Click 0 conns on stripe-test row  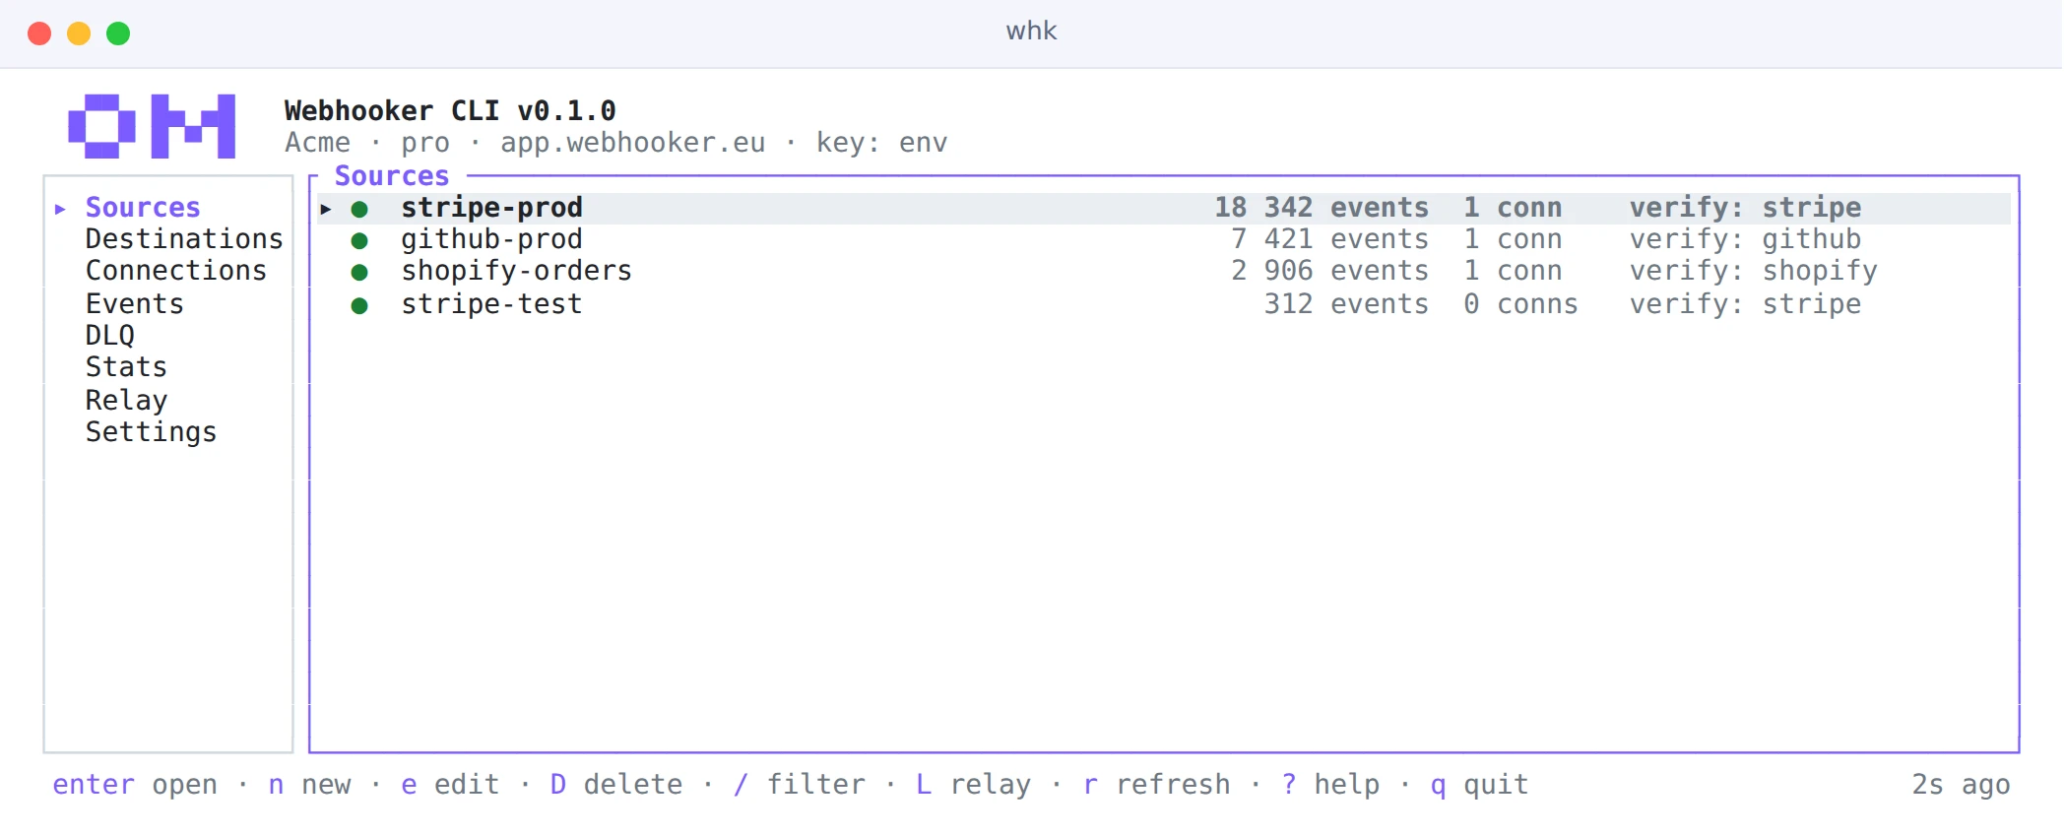1520,304
